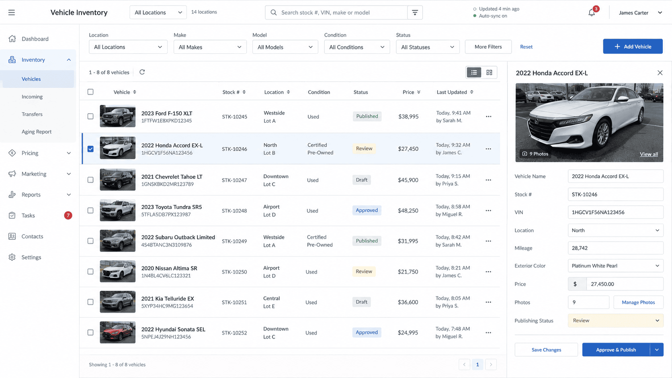Reset the filters
Screen dimensions: 672x378
[x=526, y=47]
